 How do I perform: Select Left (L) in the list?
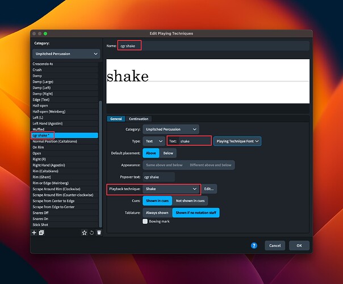click(65, 118)
